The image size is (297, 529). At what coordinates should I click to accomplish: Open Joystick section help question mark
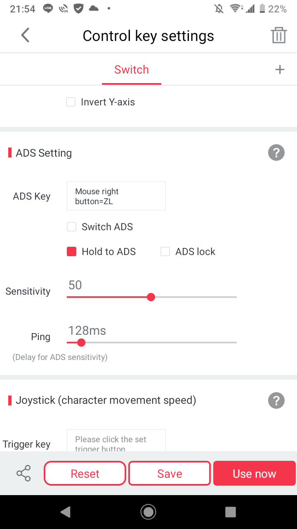pos(276,400)
